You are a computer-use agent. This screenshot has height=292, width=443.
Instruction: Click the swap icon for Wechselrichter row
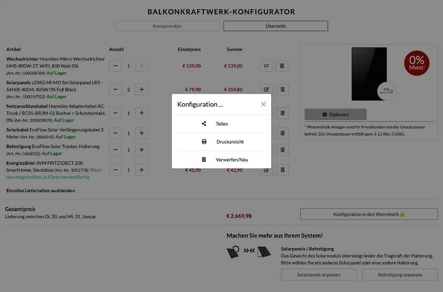[266, 66]
